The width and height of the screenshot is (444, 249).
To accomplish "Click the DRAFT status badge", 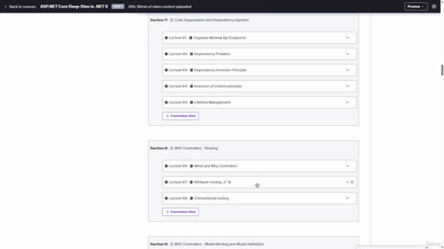I will [x=118, y=6].
